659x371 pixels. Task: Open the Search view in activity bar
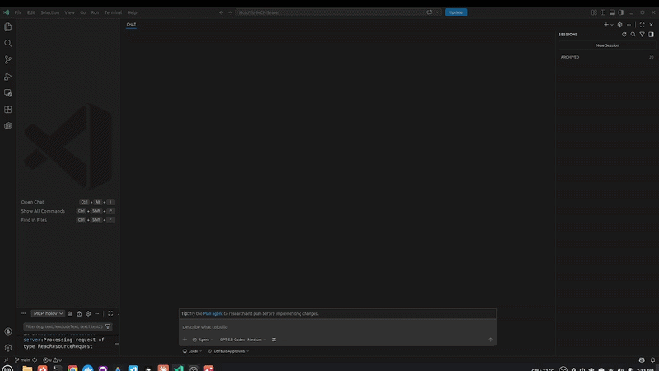(8, 44)
